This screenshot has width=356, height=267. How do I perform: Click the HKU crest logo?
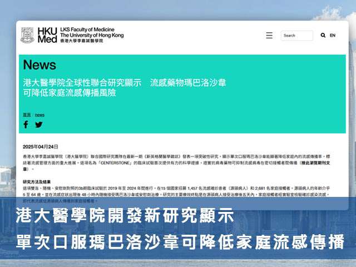[27, 35]
